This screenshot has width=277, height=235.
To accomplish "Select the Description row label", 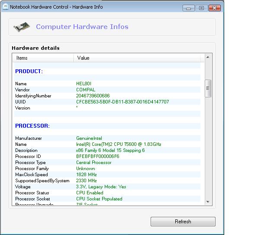I will click(x=26, y=150).
